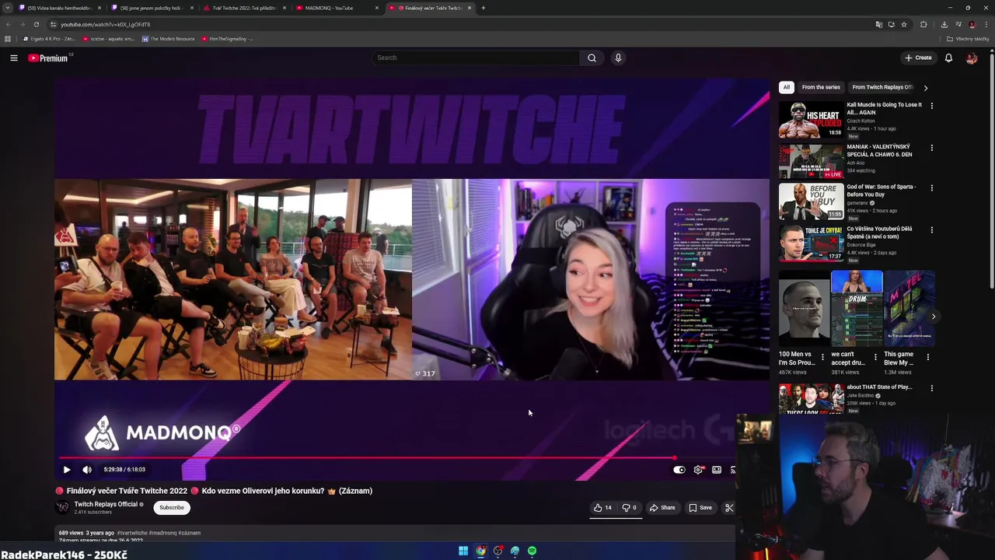Open more options for THAT State of Play video

pyautogui.click(x=932, y=388)
